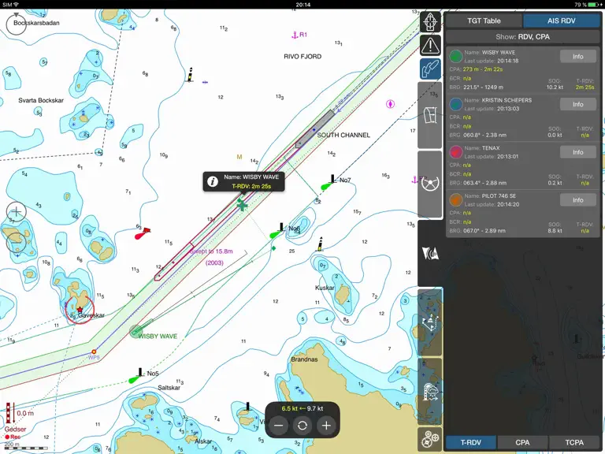This screenshot has width=605, height=454.
Task: Open the steering wheel panel tab
Action: [430, 184]
